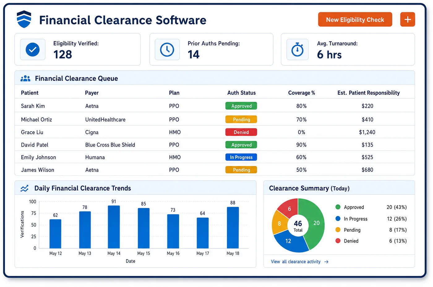The width and height of the screenshot is (433, 287).
Task: Open the James Wilson patient row
Action: [215, 170]
